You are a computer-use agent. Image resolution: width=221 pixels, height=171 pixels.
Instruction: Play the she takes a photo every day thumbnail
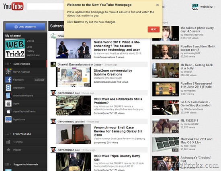click(x=166, y=33)
